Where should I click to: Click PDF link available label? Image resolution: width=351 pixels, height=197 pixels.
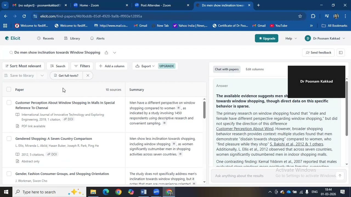click(30, 126)
